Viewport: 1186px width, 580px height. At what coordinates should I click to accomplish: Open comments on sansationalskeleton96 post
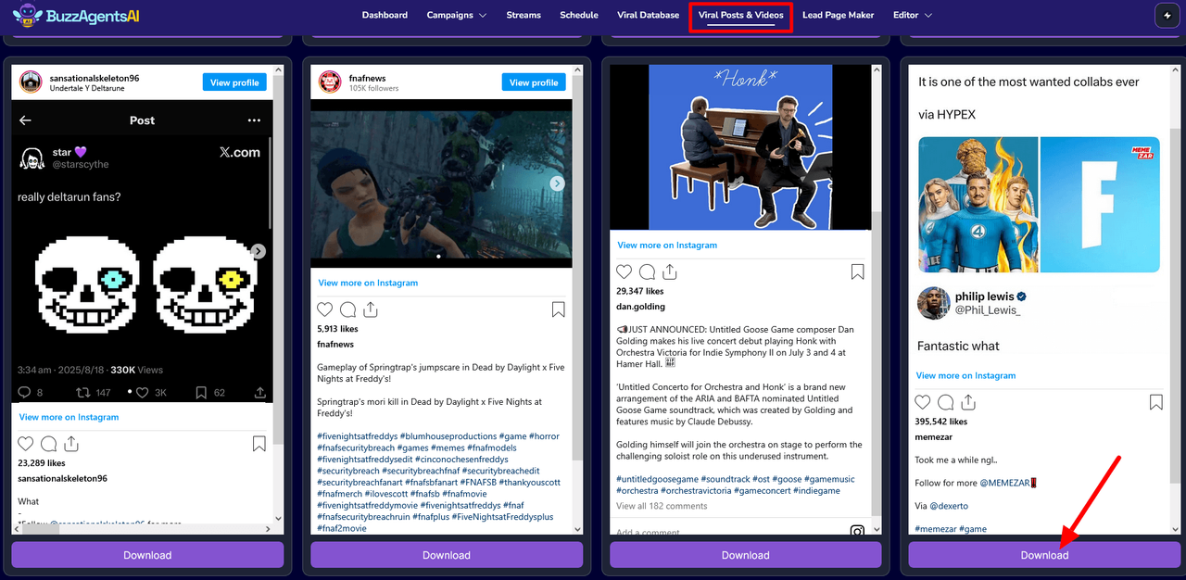click(48, 445)
